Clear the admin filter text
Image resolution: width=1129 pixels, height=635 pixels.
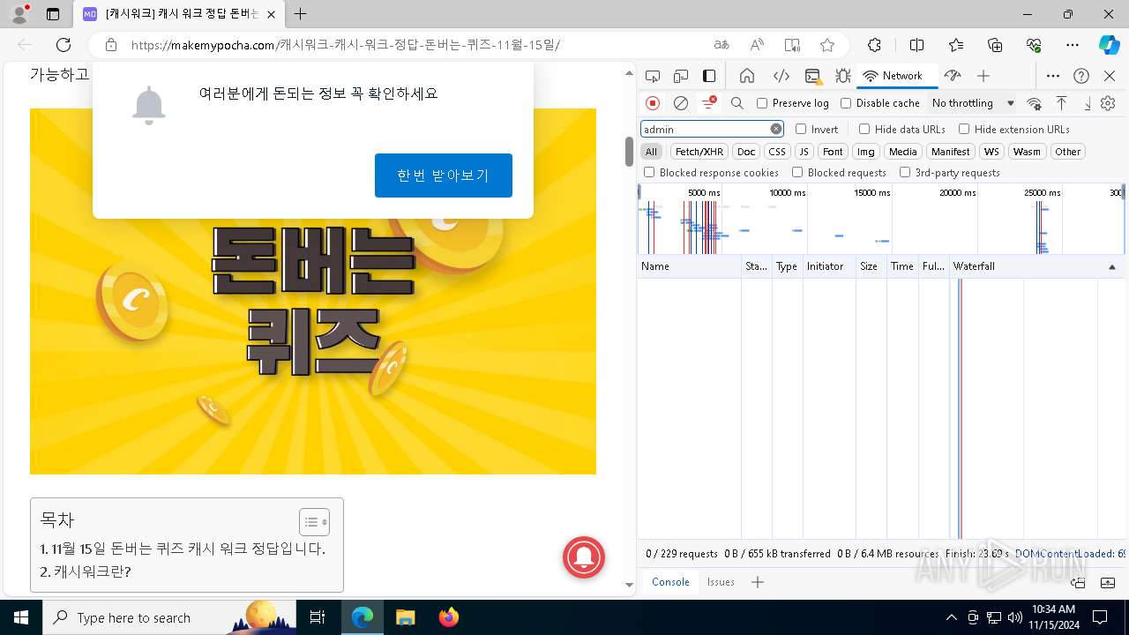pyautogui.click(x=776, y=129)
